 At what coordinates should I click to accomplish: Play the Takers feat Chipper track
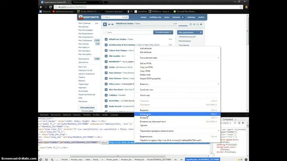click(106, 51)
